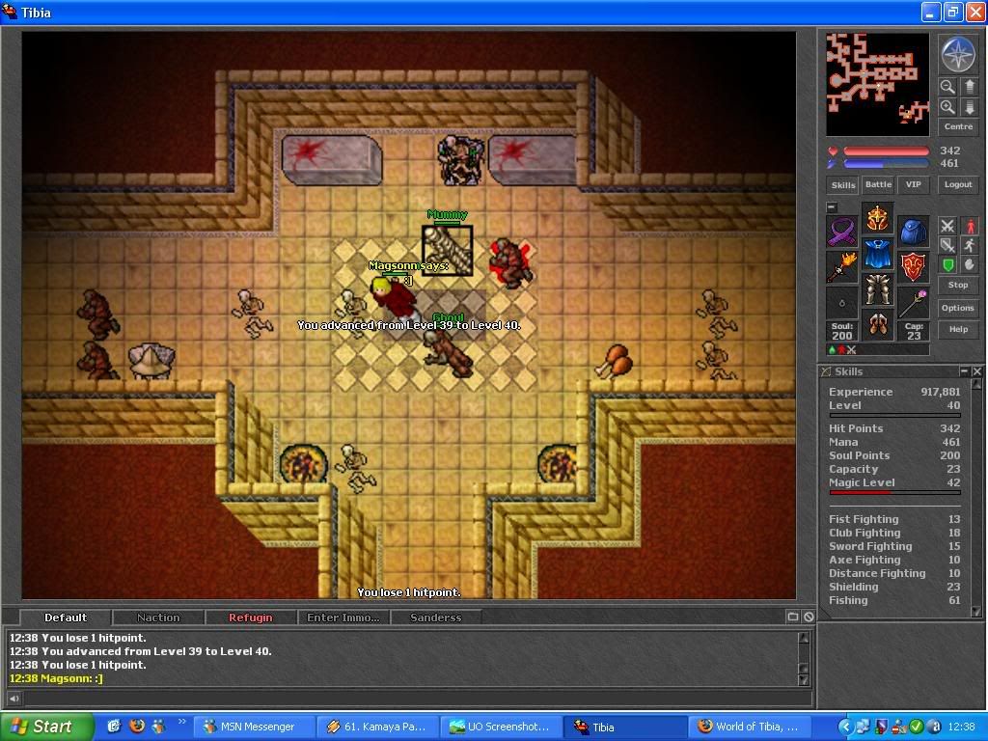The image size is (988, 741).
Task: Select the purple scarf amulet slot
Action: pos(841,232)
